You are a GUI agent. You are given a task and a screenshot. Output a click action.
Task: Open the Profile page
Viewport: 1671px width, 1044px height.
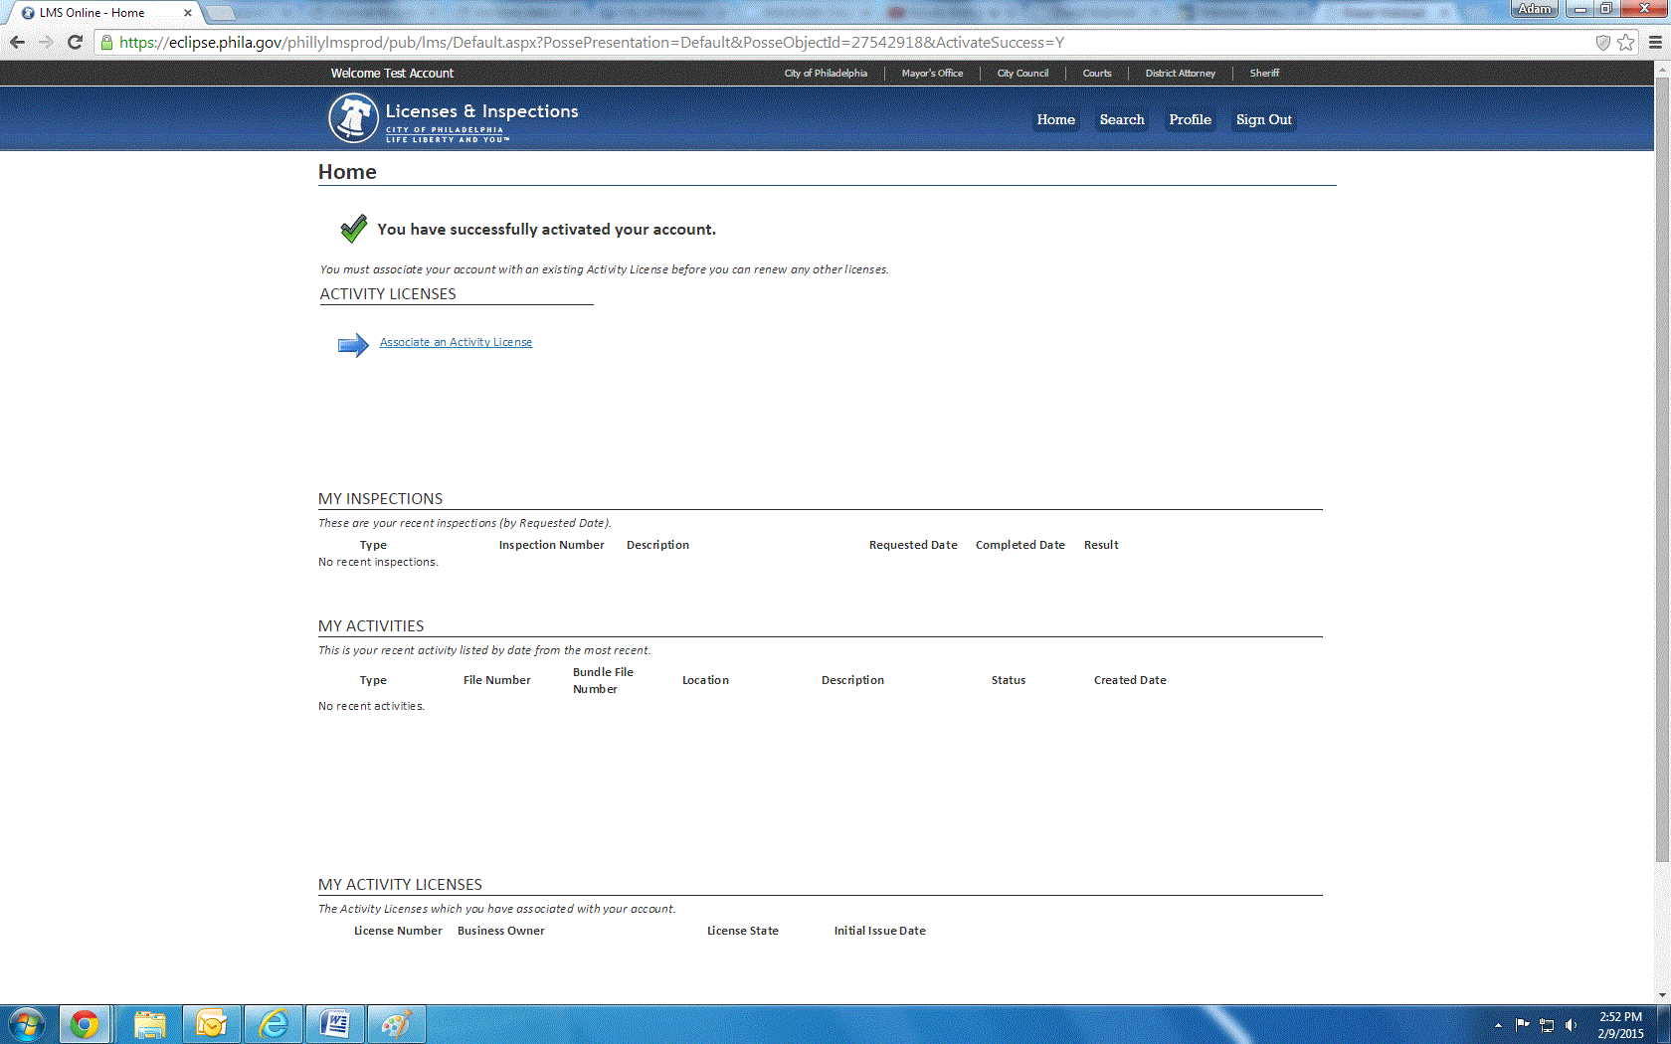click(x=1190, y=119)
